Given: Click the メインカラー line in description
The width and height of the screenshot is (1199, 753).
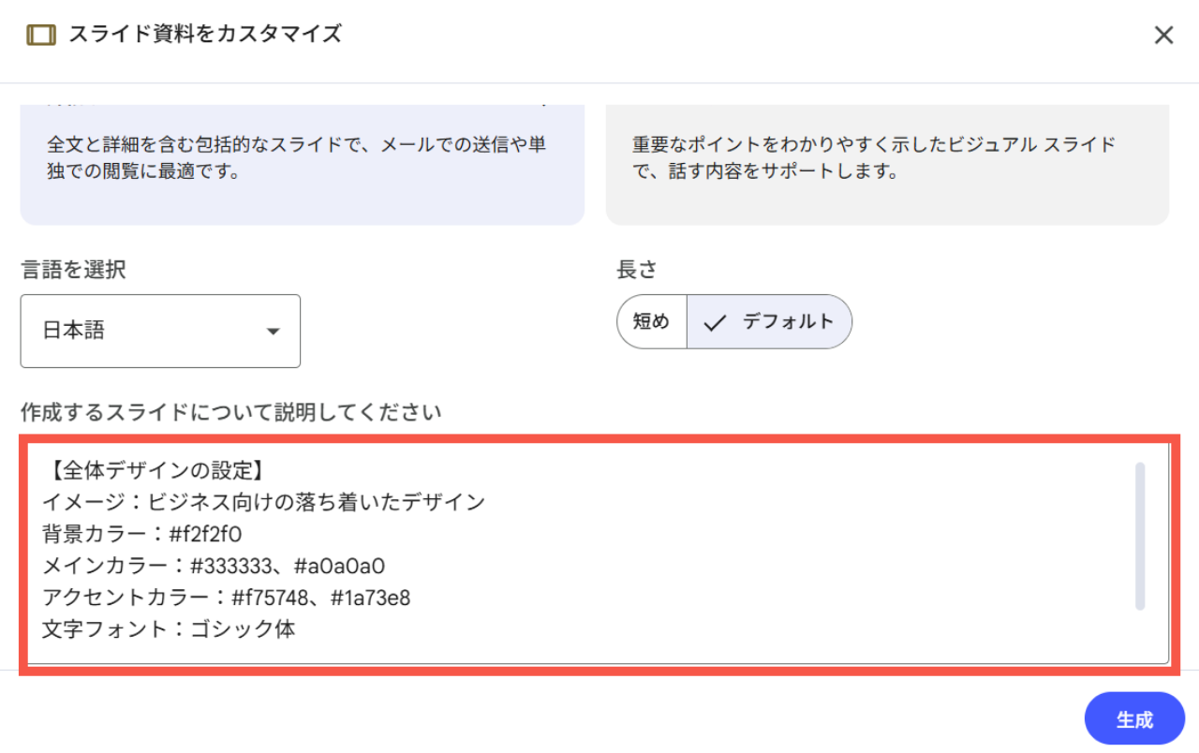Looking at the screenshot, I should (214, 566).
